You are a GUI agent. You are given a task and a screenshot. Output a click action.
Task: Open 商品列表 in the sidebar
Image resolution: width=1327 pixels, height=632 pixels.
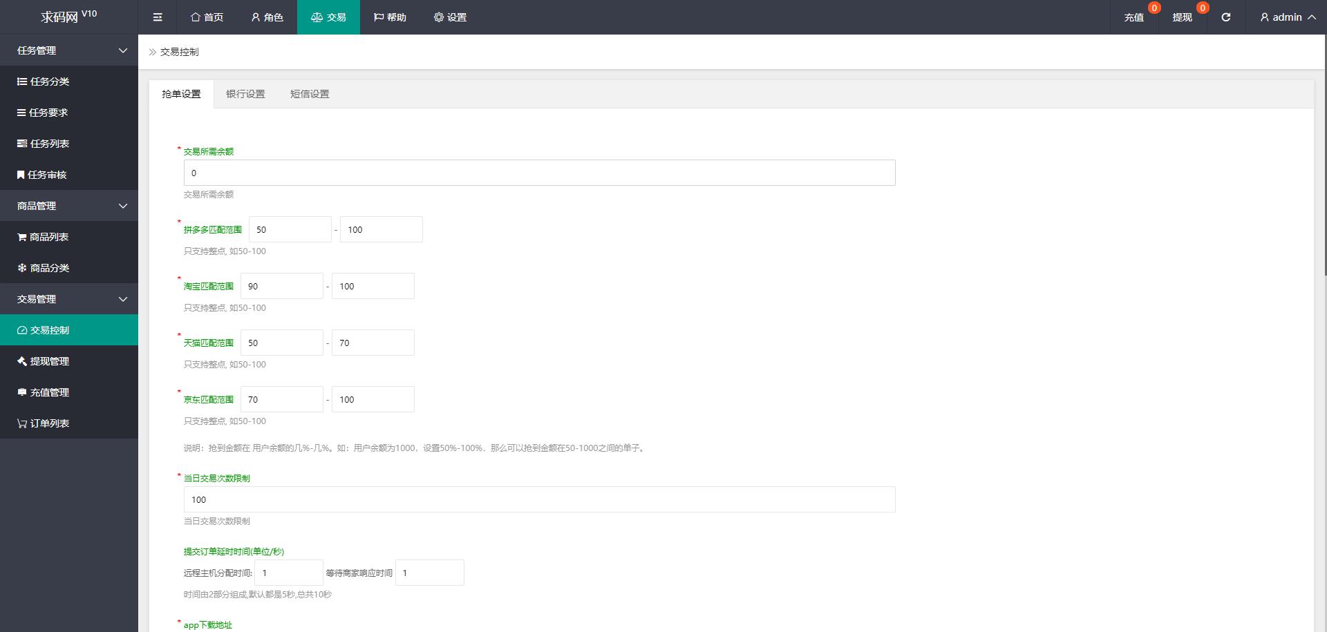(x=69, y=237)
